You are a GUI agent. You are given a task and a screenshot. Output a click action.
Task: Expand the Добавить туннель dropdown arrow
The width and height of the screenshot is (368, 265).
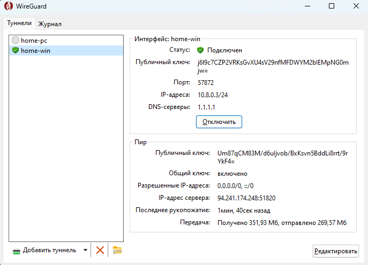point(85,250)
